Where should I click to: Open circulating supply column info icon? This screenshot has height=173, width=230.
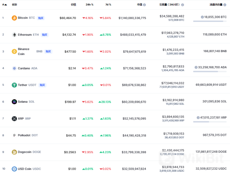click(225, 5)
